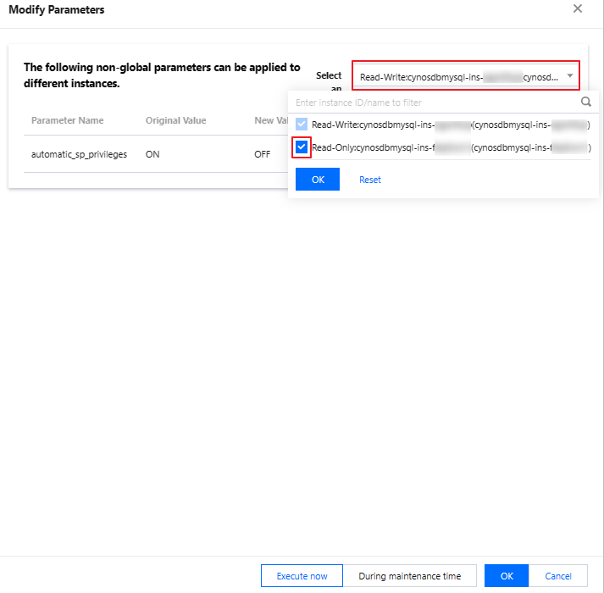Open the Read-Write instance combo box
The image size is (604, 593).
[466, 76]
